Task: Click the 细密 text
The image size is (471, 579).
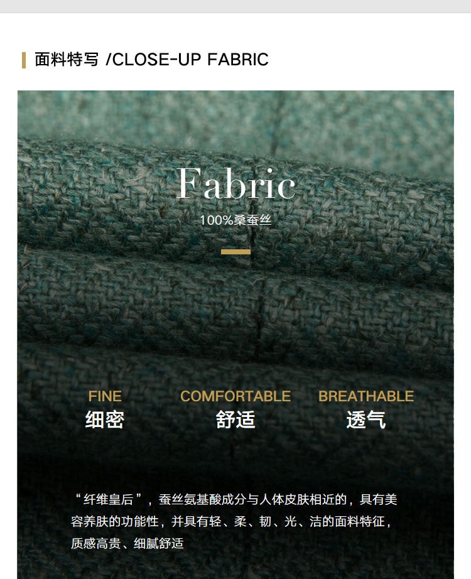Action: click(105, 419)
